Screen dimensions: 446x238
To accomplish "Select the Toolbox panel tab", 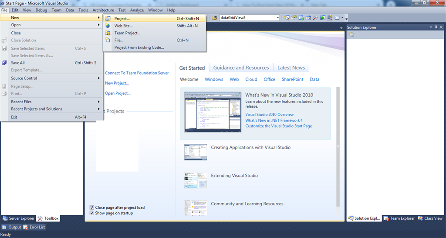I will [x=48, y=218].
